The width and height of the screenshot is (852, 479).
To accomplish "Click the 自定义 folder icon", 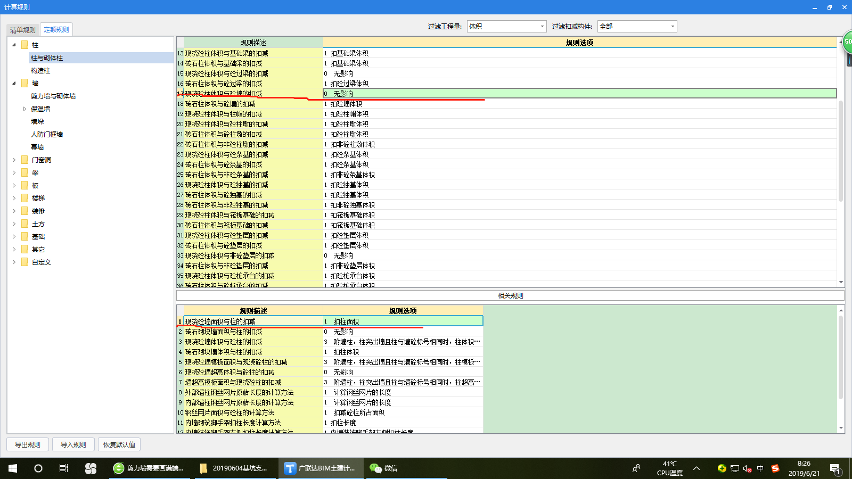I will 24,262.
